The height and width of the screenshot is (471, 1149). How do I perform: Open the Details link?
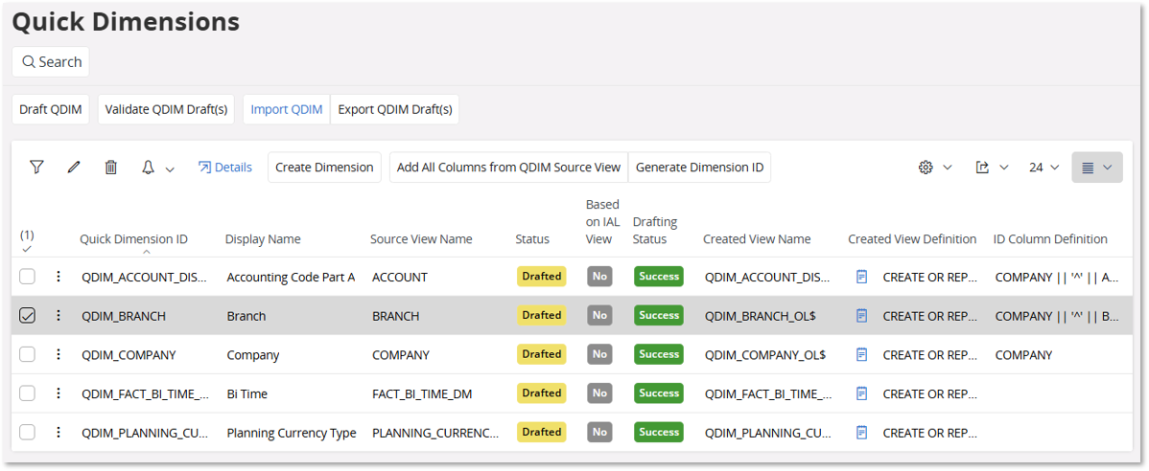click(225, 168)
